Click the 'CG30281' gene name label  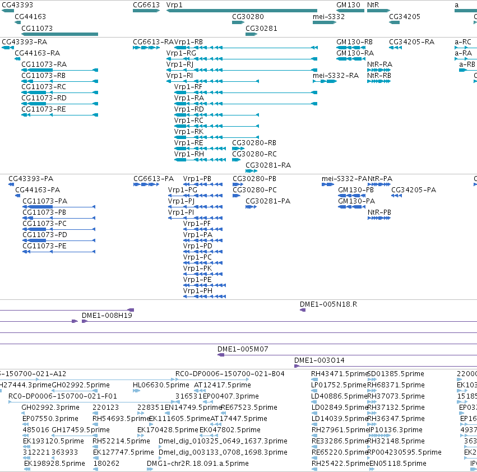tap(261, 29)
